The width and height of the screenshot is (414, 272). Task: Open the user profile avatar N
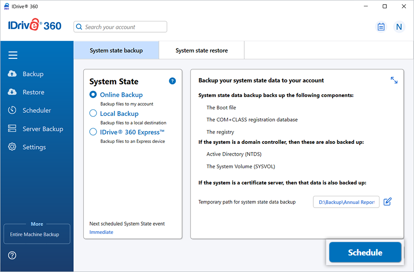pyautogui.click(x=399, y=27)
